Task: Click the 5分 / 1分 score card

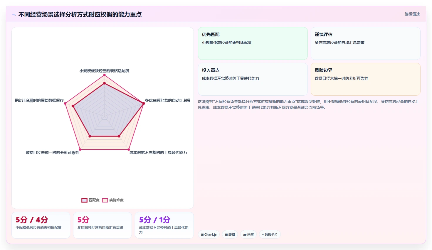Action: (164, 225)
